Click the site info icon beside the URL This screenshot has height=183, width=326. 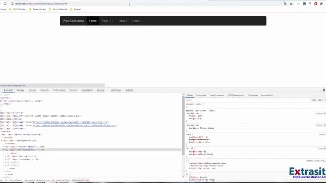pyautogui.click(x=12, y=4)
